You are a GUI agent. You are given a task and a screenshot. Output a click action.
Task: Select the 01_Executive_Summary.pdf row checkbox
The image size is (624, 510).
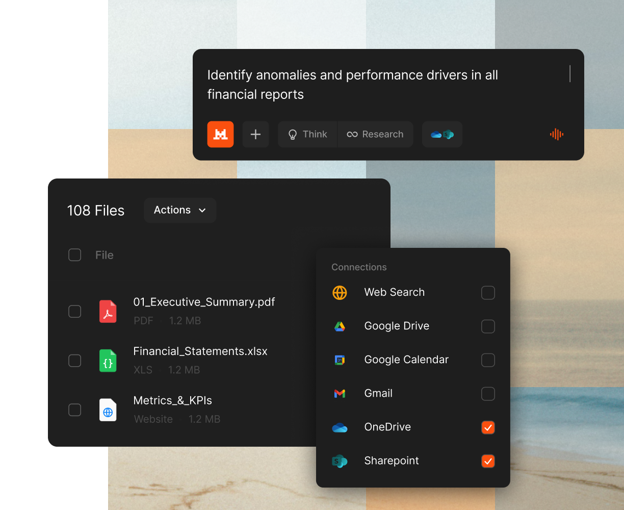point(75,311)
